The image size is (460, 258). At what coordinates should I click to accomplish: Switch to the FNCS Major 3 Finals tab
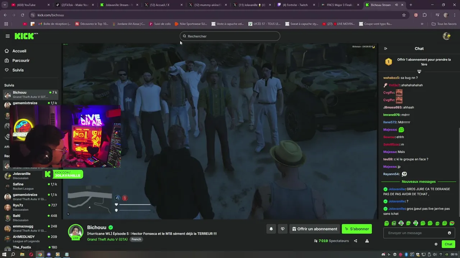coord(340,5)
